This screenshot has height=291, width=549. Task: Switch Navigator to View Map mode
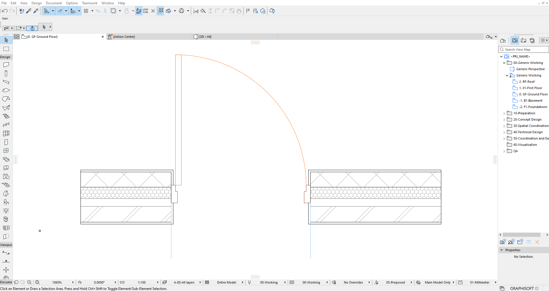click(515, 40)
